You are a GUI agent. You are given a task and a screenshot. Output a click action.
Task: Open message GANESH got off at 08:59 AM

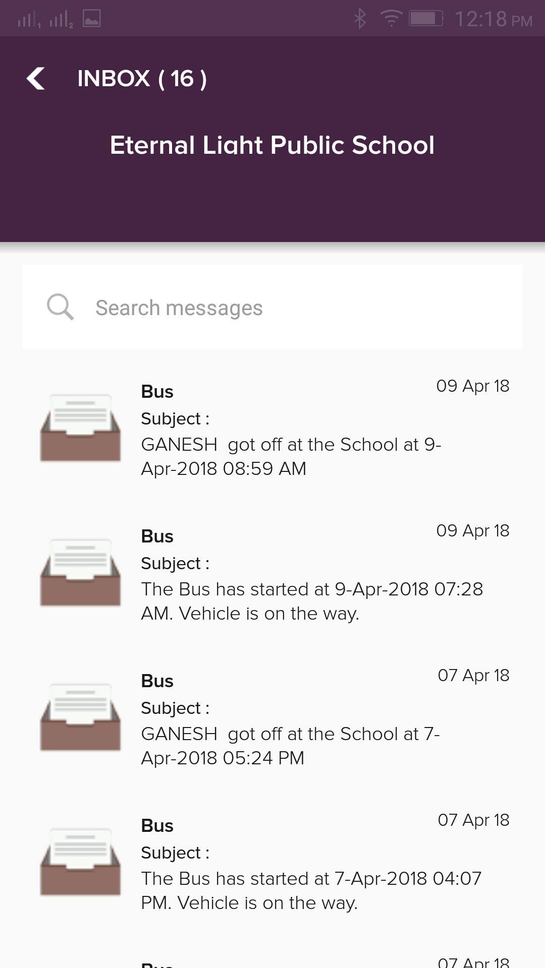click(x=272, y=429)
